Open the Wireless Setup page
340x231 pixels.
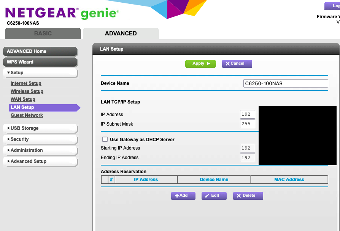(27, 91)
